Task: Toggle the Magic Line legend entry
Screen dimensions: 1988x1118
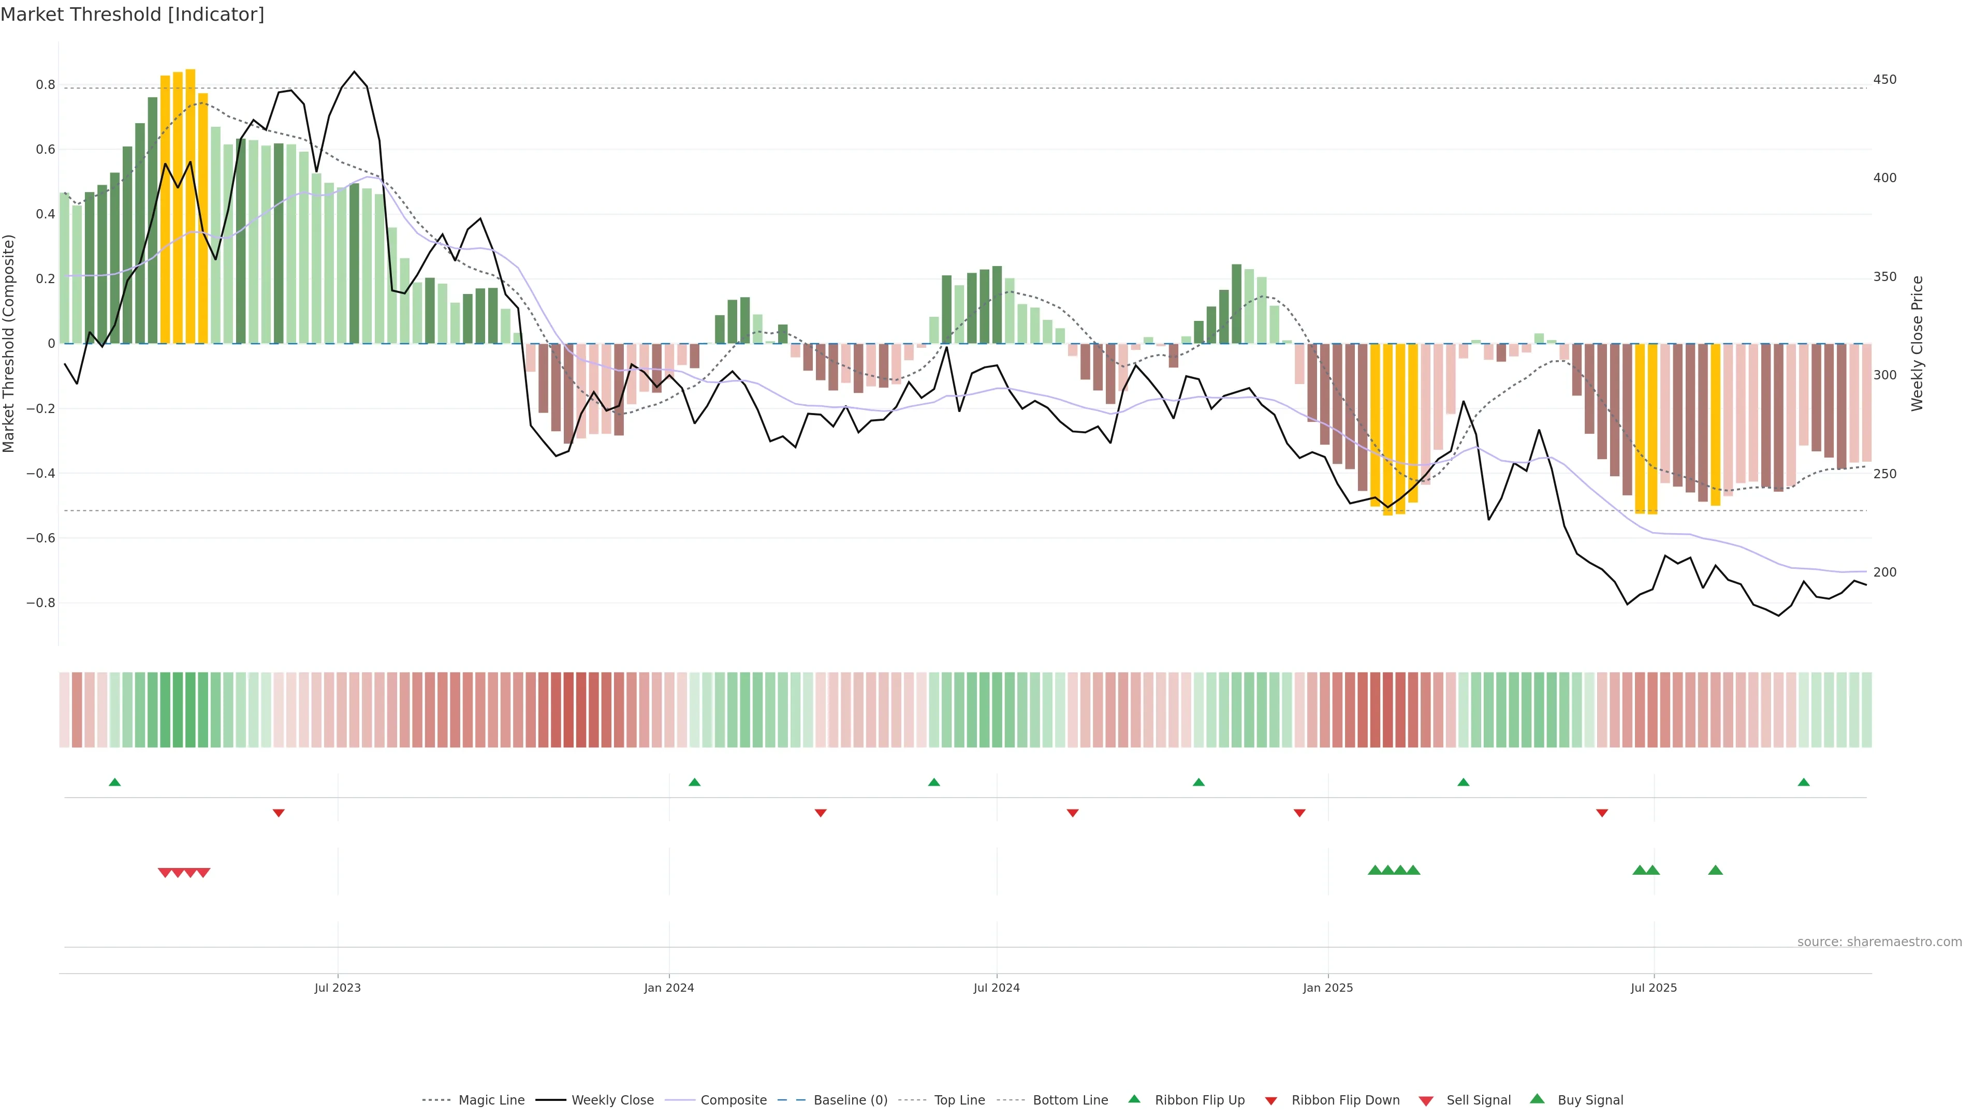Action: pyautogui.click(x=491, y=1100)
